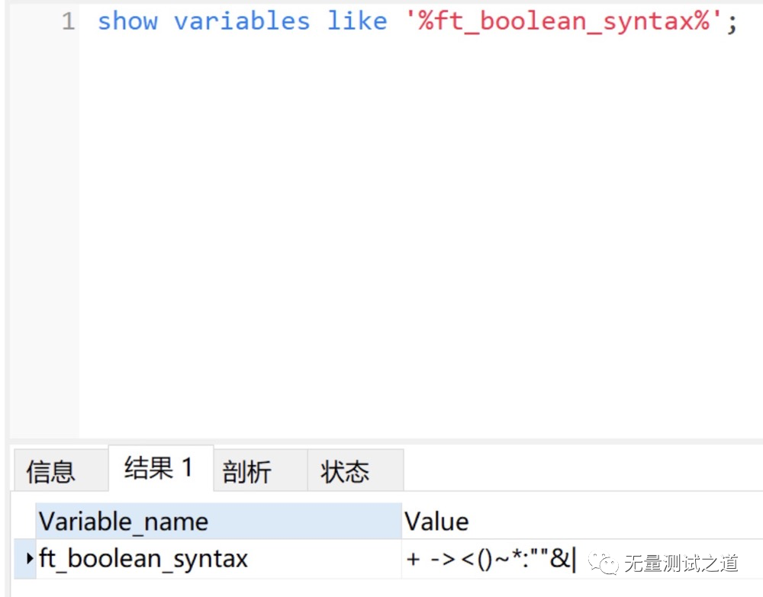Click the WeChat logo in the watermark
This screenshot has height=597, width=763.
pyautogui.click(x=607, y=563)
